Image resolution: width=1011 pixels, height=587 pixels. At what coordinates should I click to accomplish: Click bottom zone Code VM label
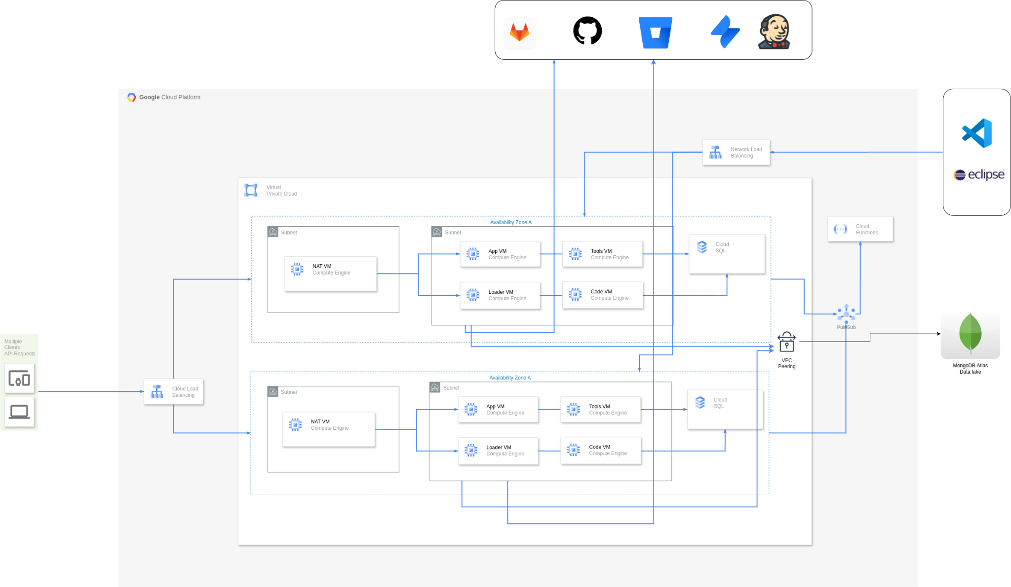600,447
